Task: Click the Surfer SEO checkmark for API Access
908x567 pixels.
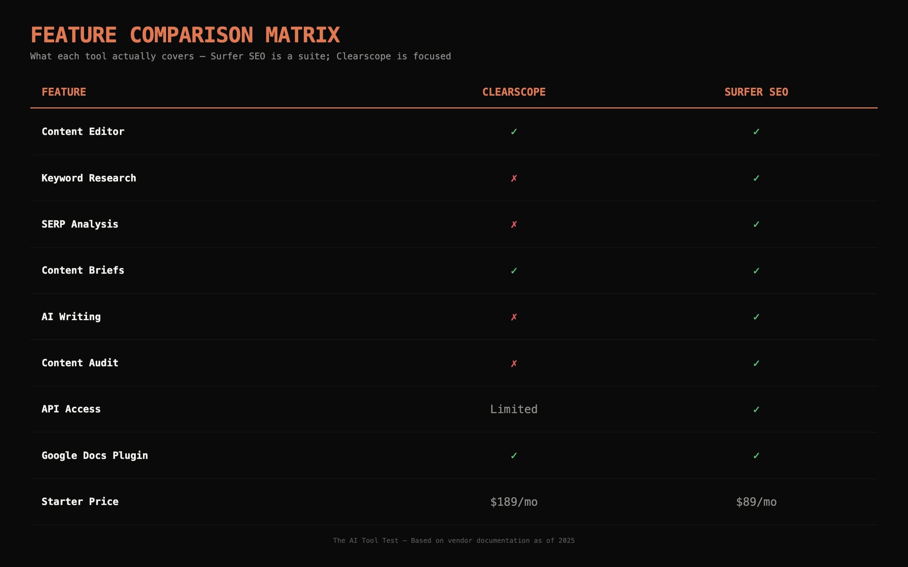Action: coord(756,410)
